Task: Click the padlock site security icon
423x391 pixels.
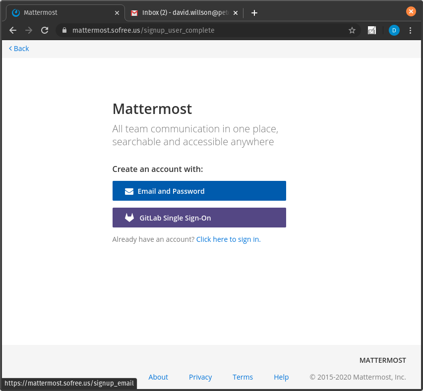Action: pos(64,30)
